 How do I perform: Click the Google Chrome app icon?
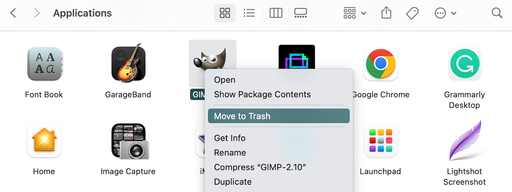coord(380,64)
